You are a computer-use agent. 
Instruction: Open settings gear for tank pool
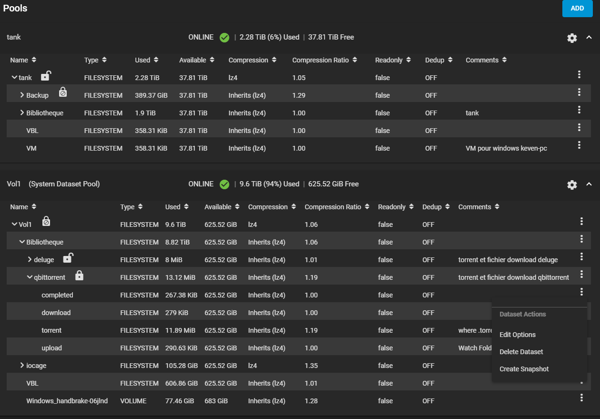572,38
